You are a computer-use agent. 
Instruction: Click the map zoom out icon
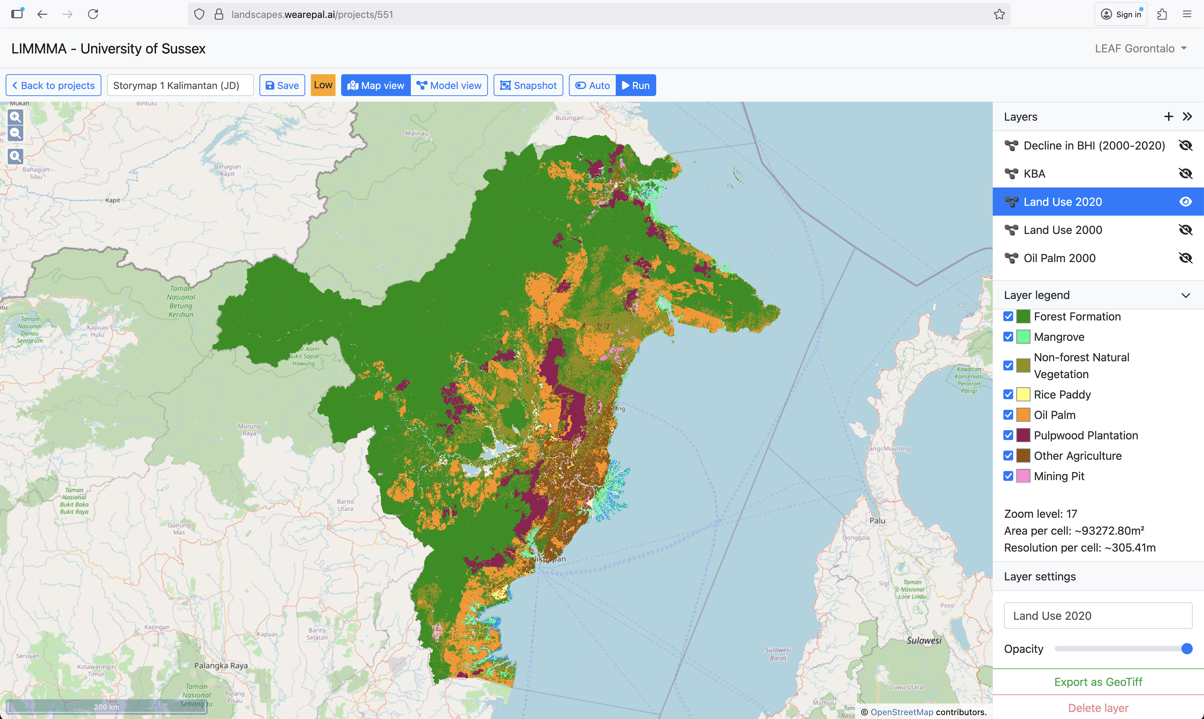pos(15,133)
